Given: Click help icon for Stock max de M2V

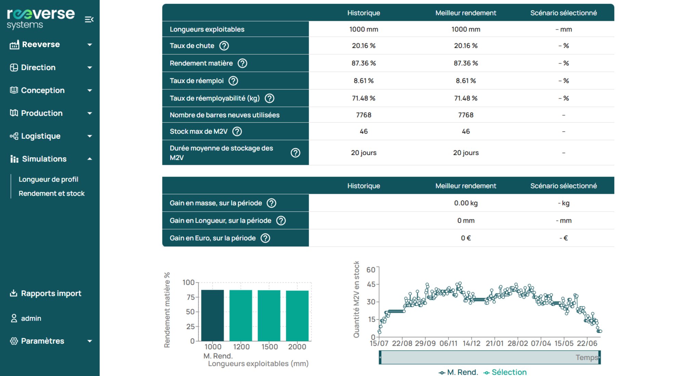Looking at the screenshot, I should (x=237, y=131).
